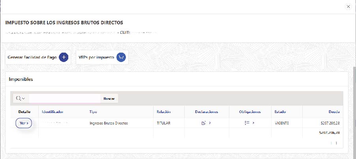The width and height of the screenshot is (356, 159).
Task: Sort by the Deuda column header
Action: click(x=335, y=112)
